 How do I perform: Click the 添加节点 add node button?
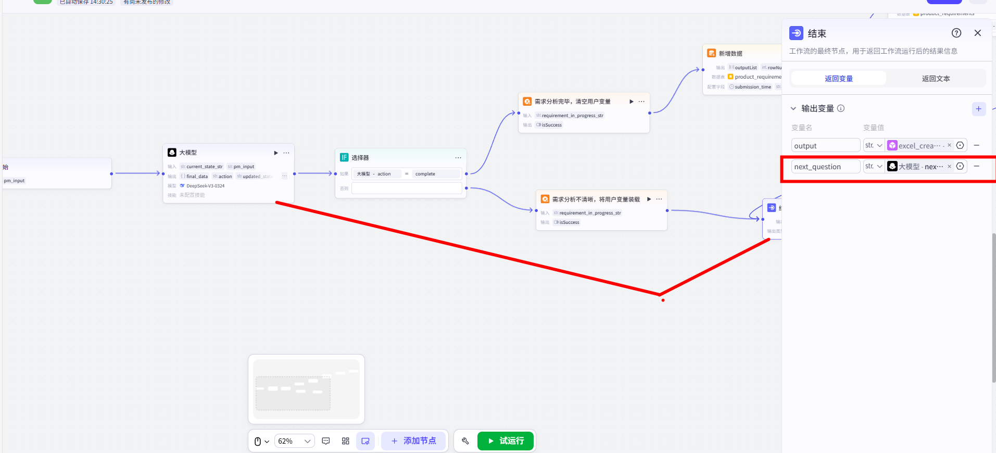point(413,441)
